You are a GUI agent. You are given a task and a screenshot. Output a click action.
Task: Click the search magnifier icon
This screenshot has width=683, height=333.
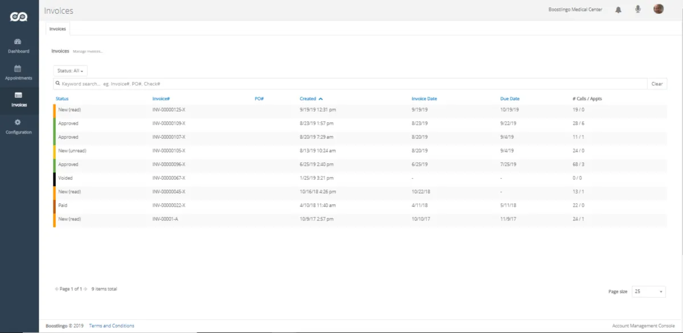57,84
